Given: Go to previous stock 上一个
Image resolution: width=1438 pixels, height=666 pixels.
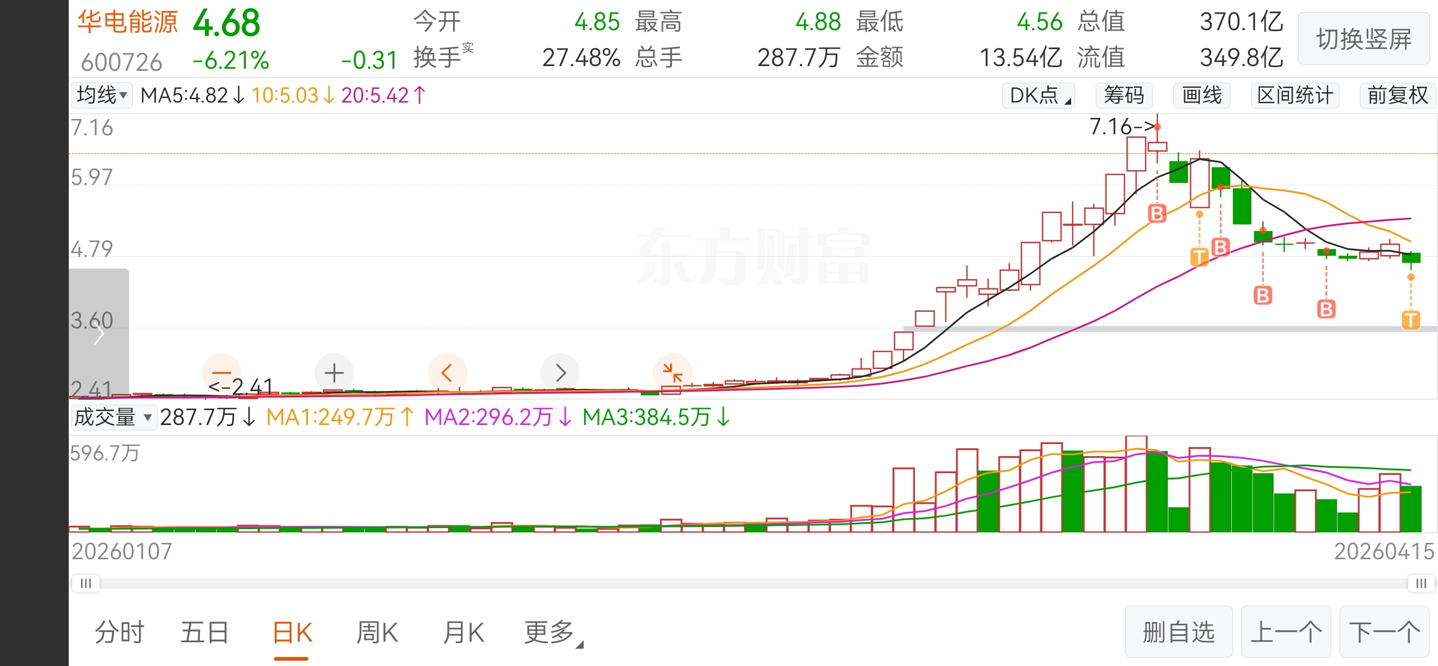Looking at the screenshot, I should click(1286, 632).
